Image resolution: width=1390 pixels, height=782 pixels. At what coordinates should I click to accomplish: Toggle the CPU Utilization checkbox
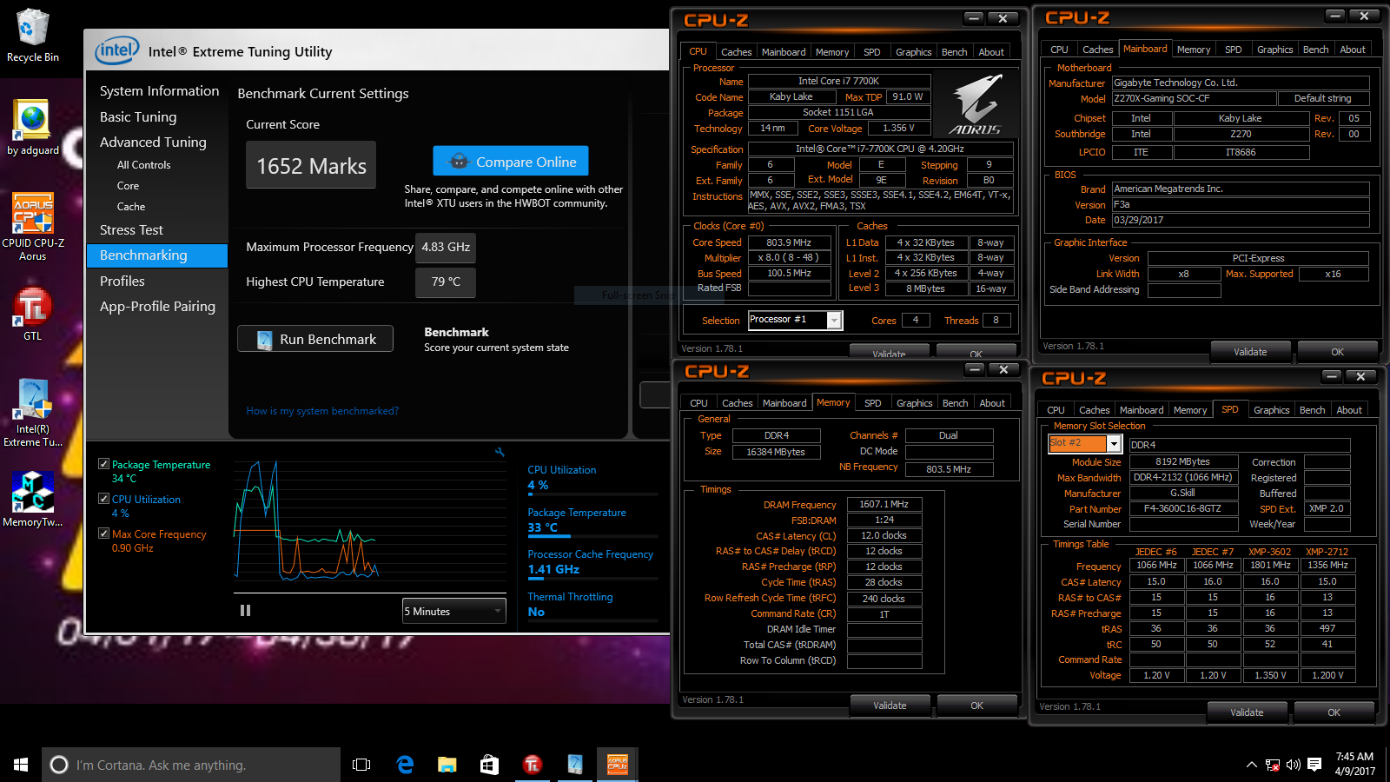click(104, 499)
